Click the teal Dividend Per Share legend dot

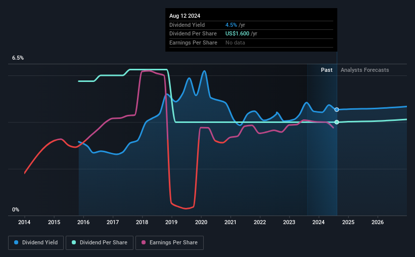click(74, 242)
